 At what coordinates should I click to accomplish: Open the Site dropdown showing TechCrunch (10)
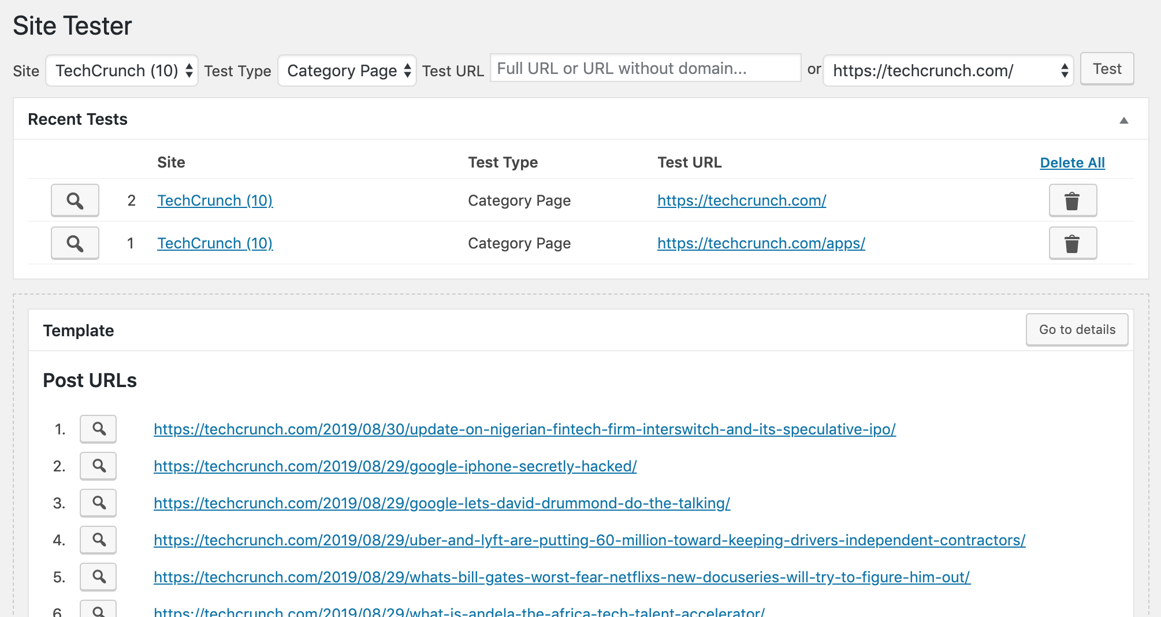pyautogui.click(x=122, y=70)
